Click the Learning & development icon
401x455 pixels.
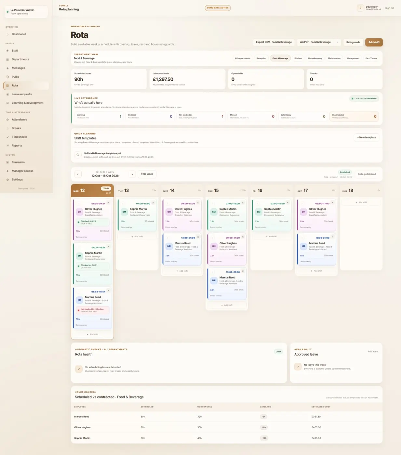click(x=7, y=103)
